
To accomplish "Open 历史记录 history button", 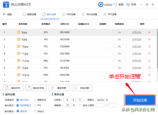I will (x=82, y=88).
